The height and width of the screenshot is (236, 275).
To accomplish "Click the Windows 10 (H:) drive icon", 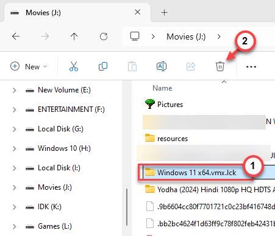I will click(30, 149).
